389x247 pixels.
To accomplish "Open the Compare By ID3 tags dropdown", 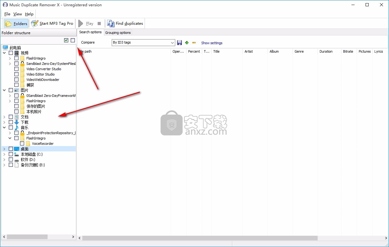I will point(144,43).
